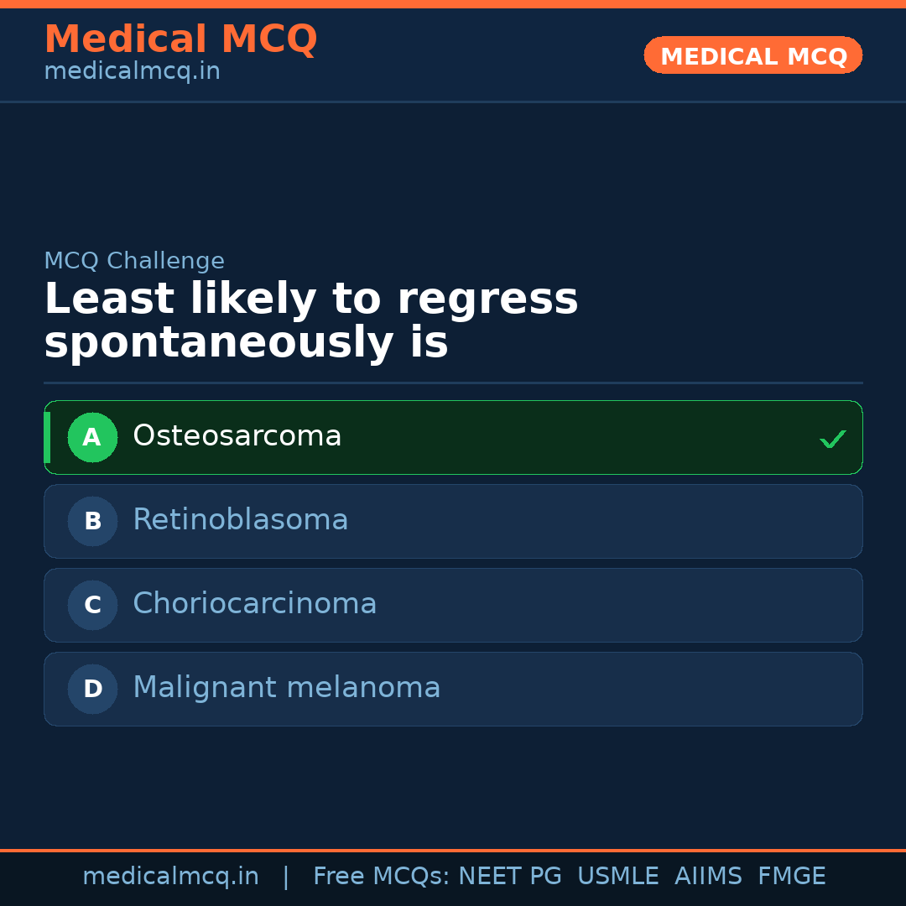Image resolution: width=906 pixels, height=906 pixels.
Task: Click the green checkmark on Osteosarcoma
Action: point(832,437)
